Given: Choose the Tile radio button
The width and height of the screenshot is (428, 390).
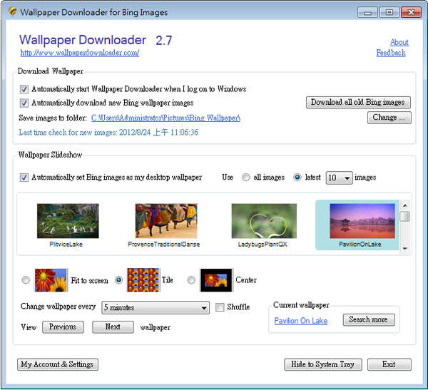Looking at the screenshot, I should pos(118,280).
